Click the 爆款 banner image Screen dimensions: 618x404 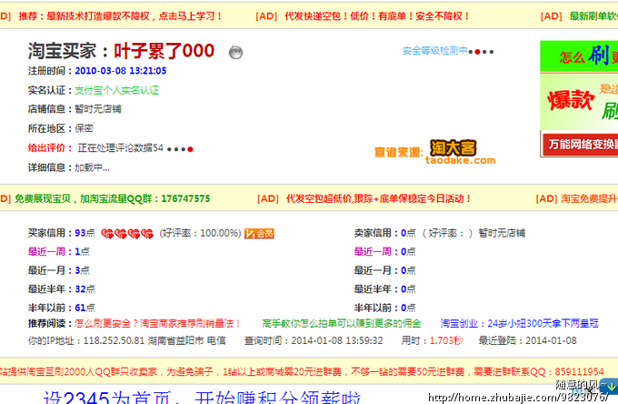pos(579,101)
